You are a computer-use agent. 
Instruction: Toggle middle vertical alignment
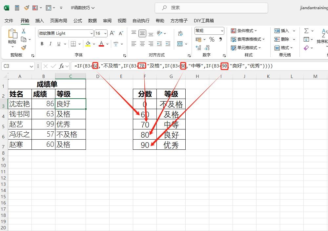[142, 33]
